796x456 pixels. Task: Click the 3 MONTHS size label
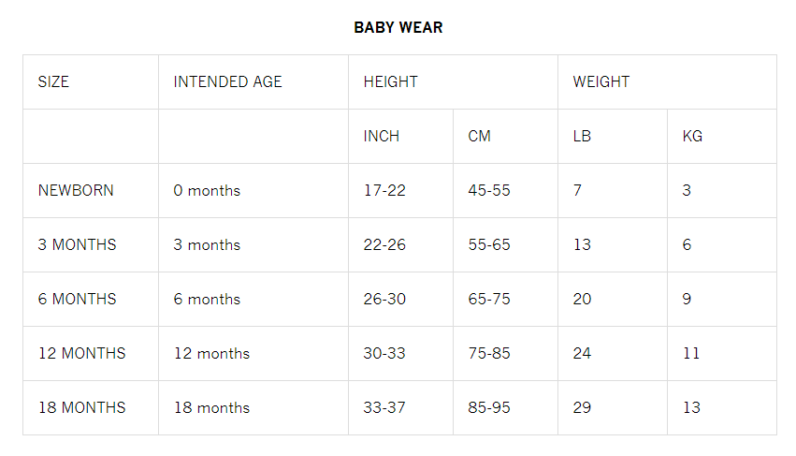point(77,245)
